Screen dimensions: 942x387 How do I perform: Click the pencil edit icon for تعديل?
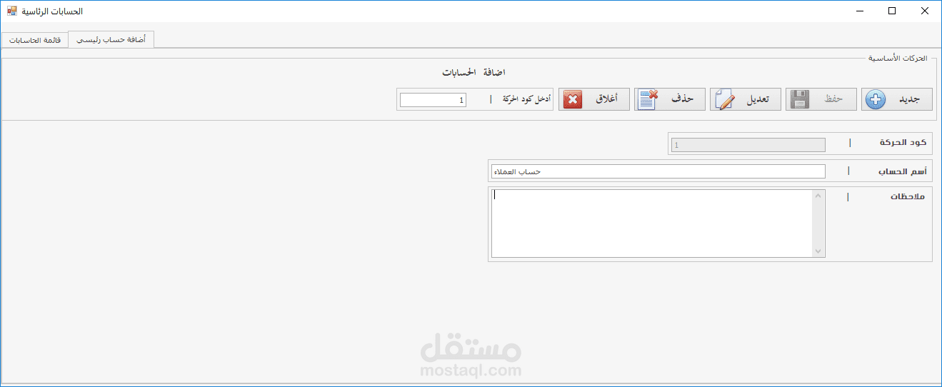pos(724,99)
